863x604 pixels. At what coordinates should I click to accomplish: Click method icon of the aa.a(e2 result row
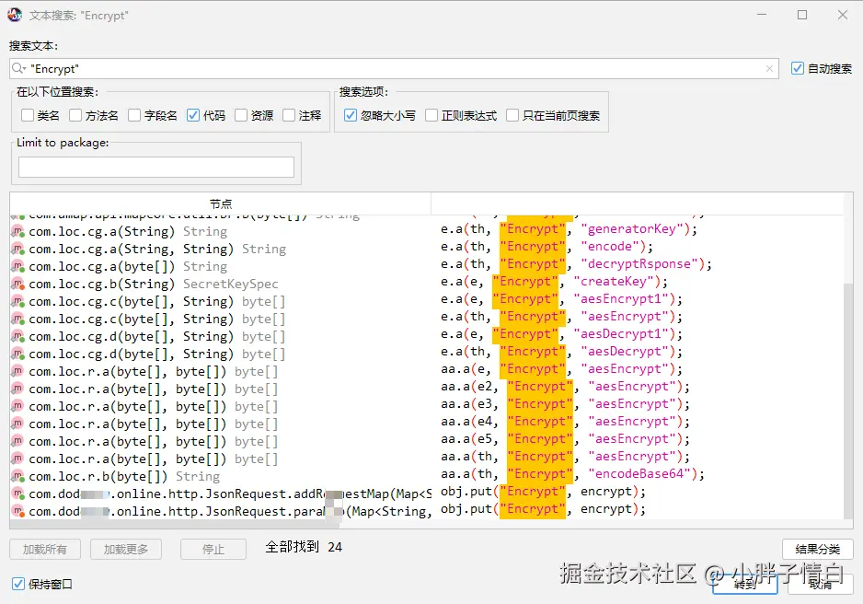[x=18, y=389]
